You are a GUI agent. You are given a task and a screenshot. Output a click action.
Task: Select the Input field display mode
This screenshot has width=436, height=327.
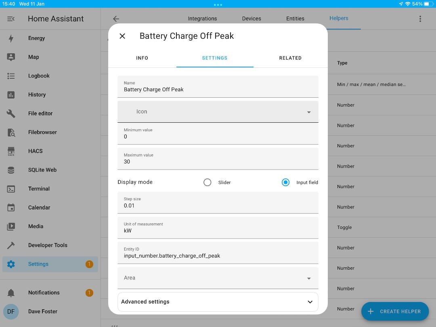(285, 182)
